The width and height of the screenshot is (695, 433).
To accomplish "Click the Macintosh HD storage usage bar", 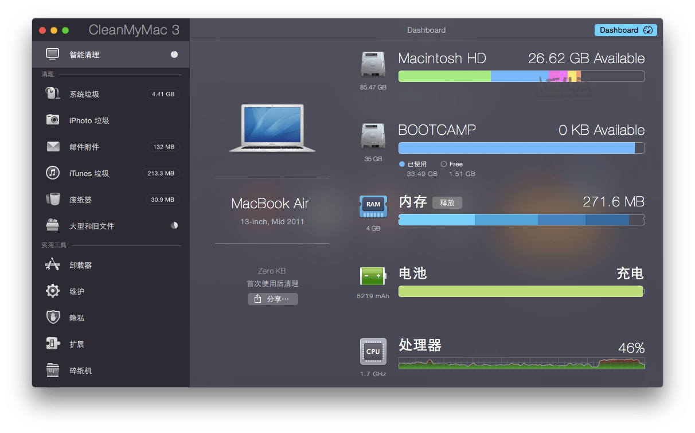I will (x=521, y=76).
